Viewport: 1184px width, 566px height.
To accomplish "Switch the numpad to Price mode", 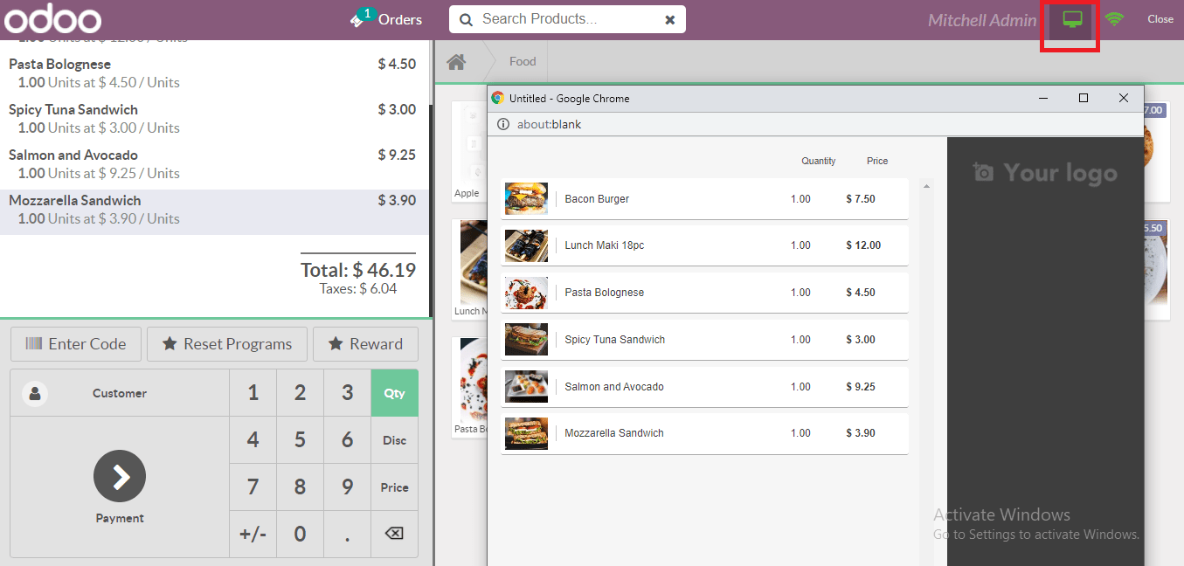I will click(394, 487).
